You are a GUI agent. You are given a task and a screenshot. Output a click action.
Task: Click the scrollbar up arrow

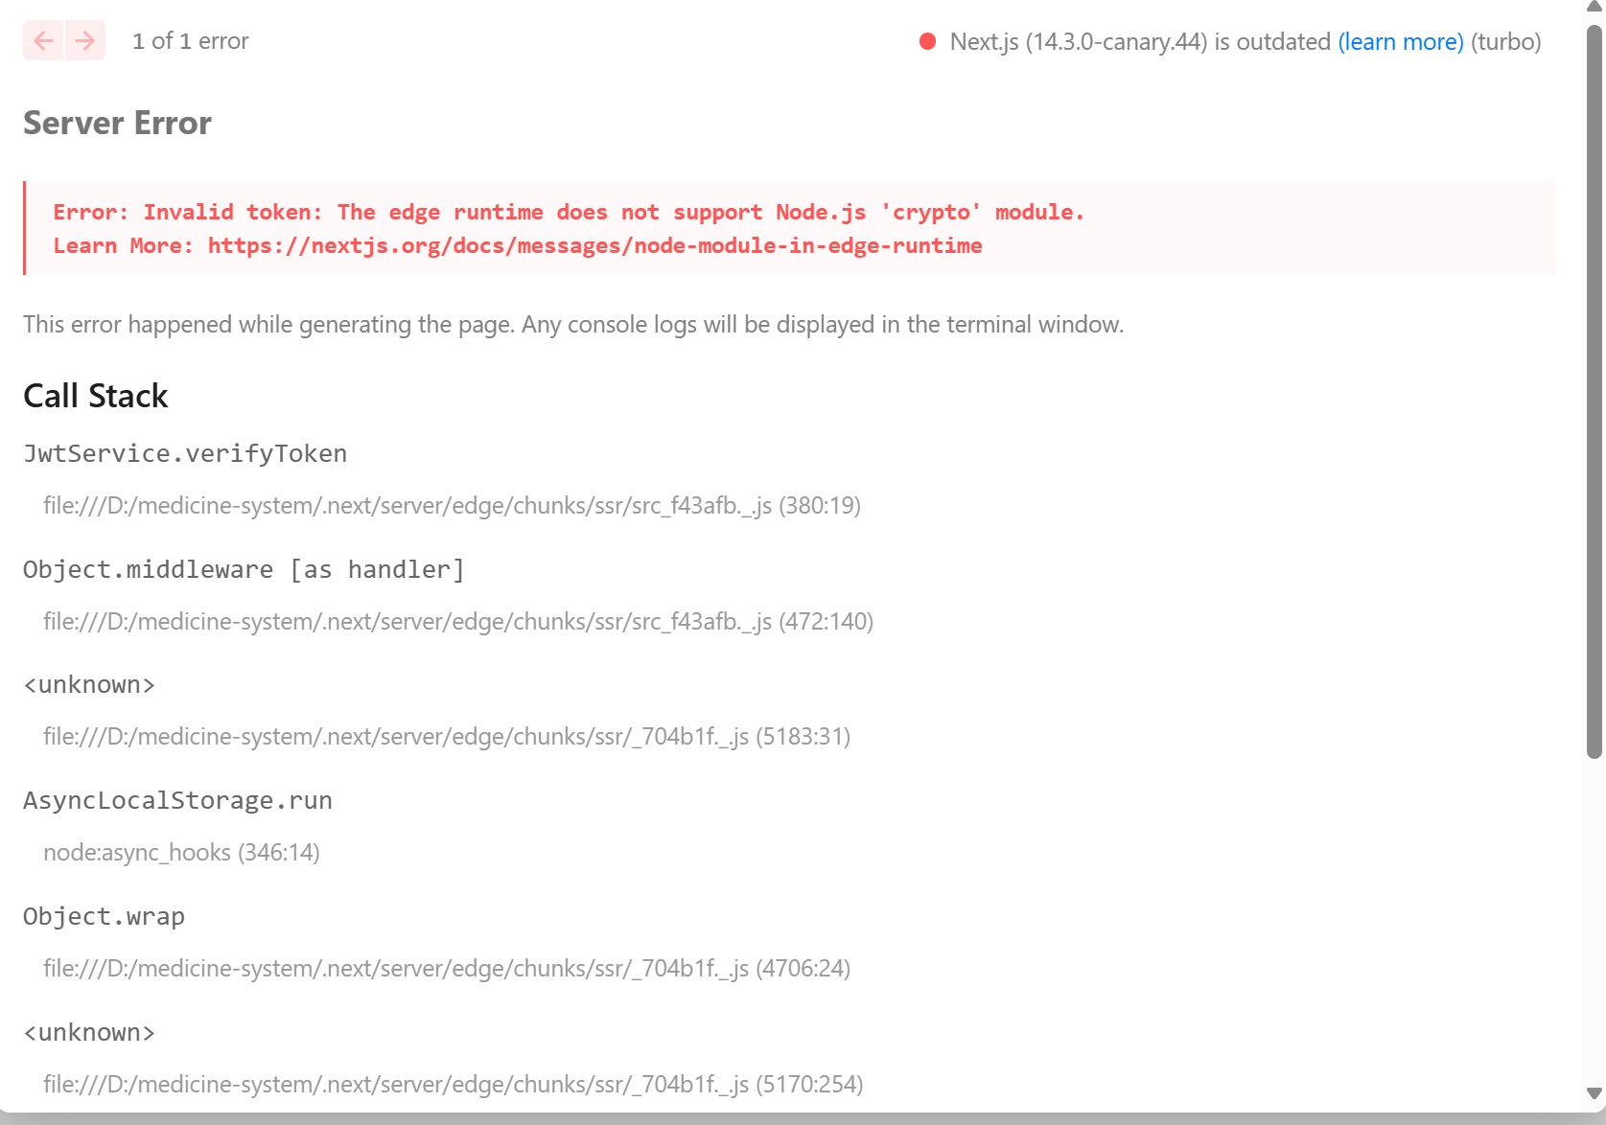pos(1594,7)
